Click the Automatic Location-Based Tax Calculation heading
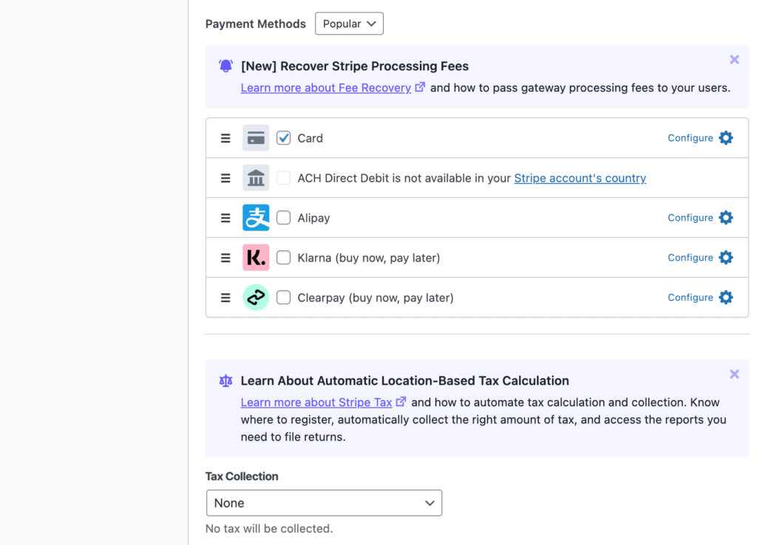The image size is (757, 545). point(404,381)
